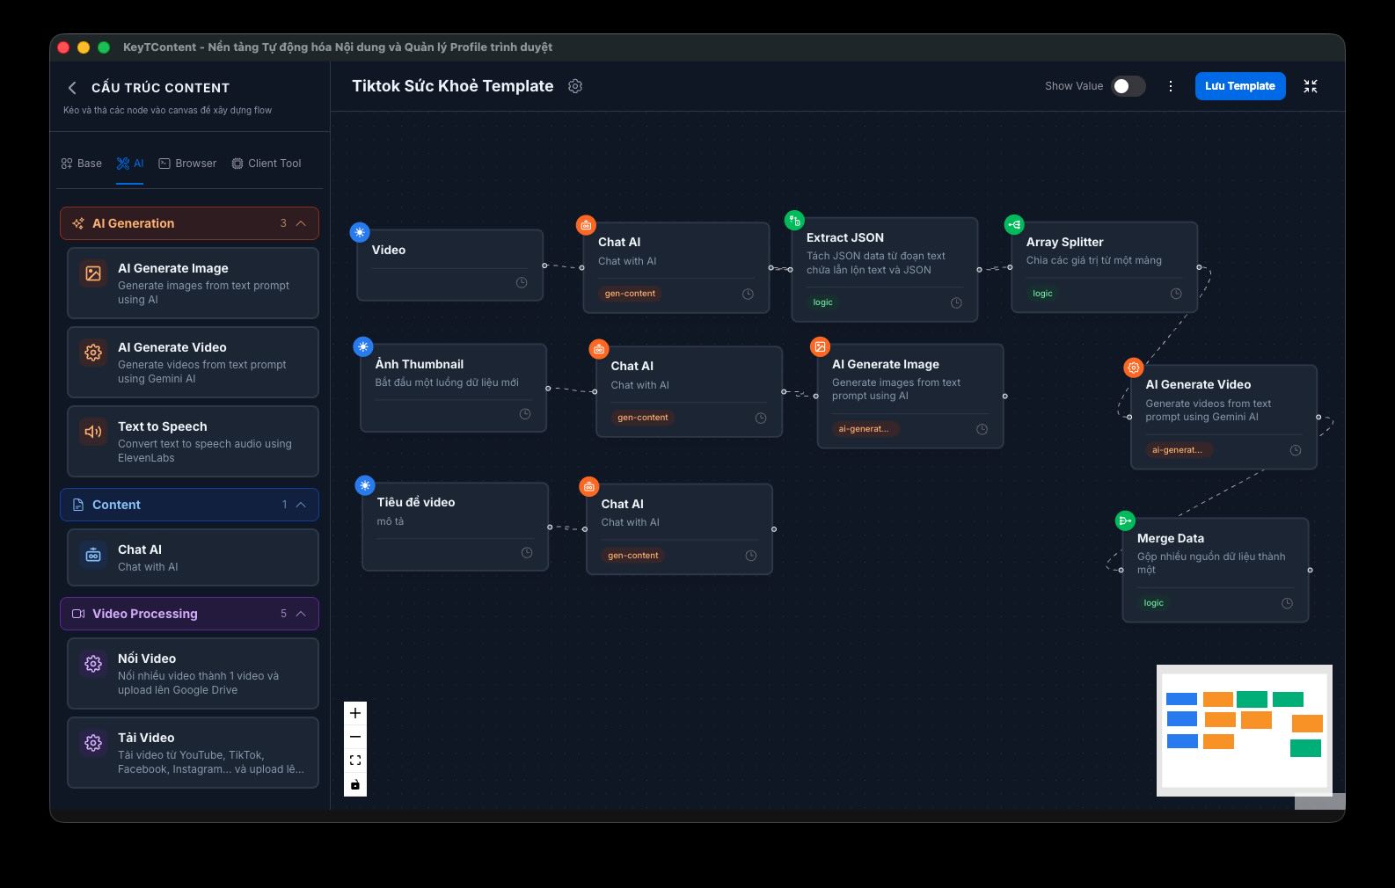Viewport: 1395px width, 888px height.
Task: Click the canvas lock icon
Action: click(x=355, y=784)
